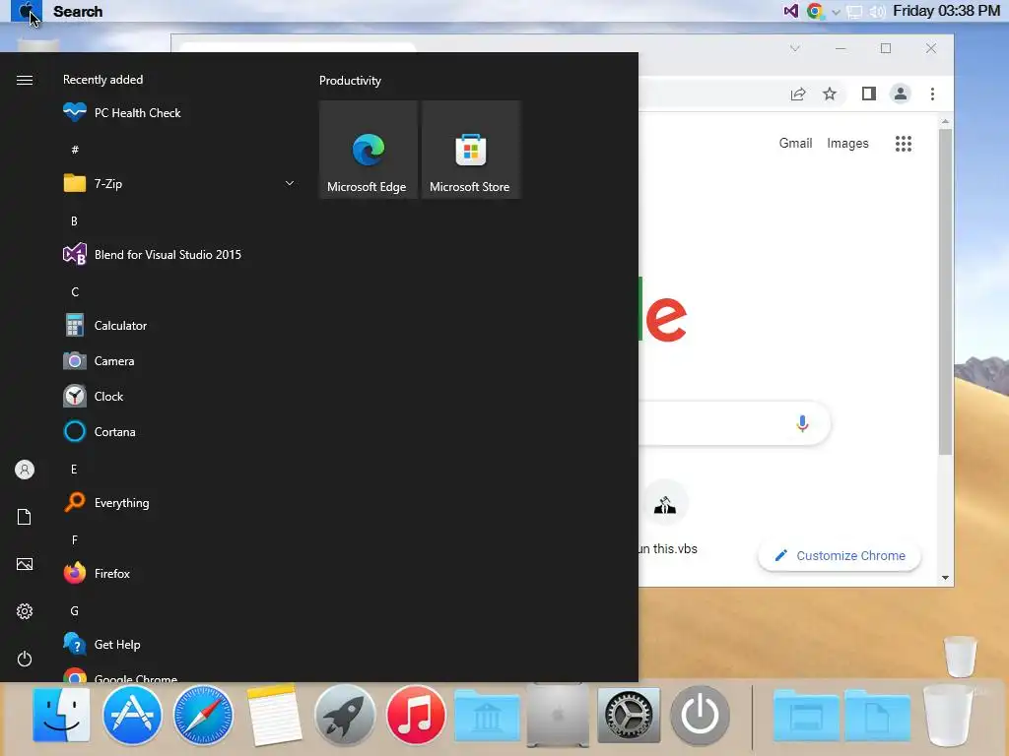The height and width of the screenshot is (756, 1009).
Task: Click Search in the top menu bar
Action: (x=78, y=12)
